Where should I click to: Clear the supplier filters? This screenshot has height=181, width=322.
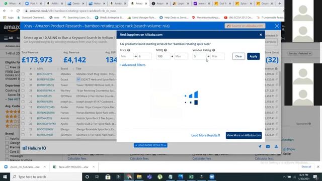pyautogui.click(x=238, y=56)
